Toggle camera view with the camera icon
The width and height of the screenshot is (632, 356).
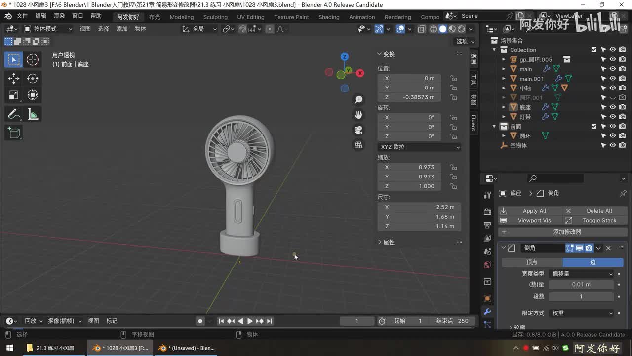(358, 130)
